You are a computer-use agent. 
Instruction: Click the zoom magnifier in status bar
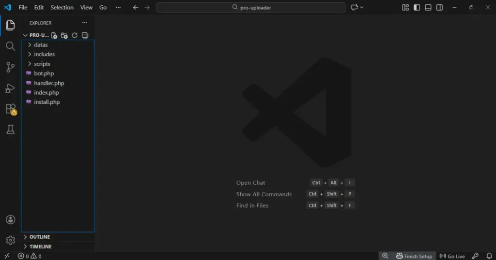tap(385, 256)
